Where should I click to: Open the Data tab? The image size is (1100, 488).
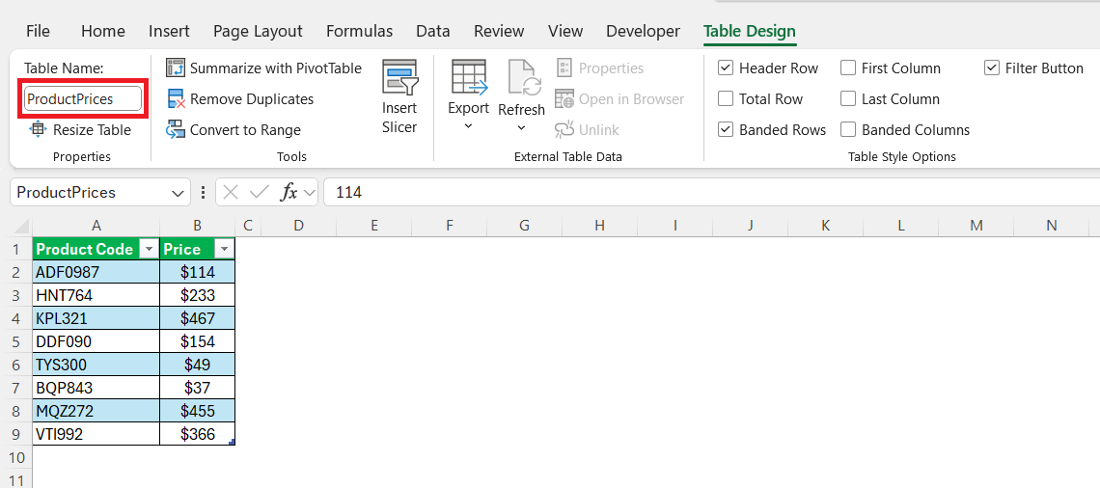coord(433,31)
